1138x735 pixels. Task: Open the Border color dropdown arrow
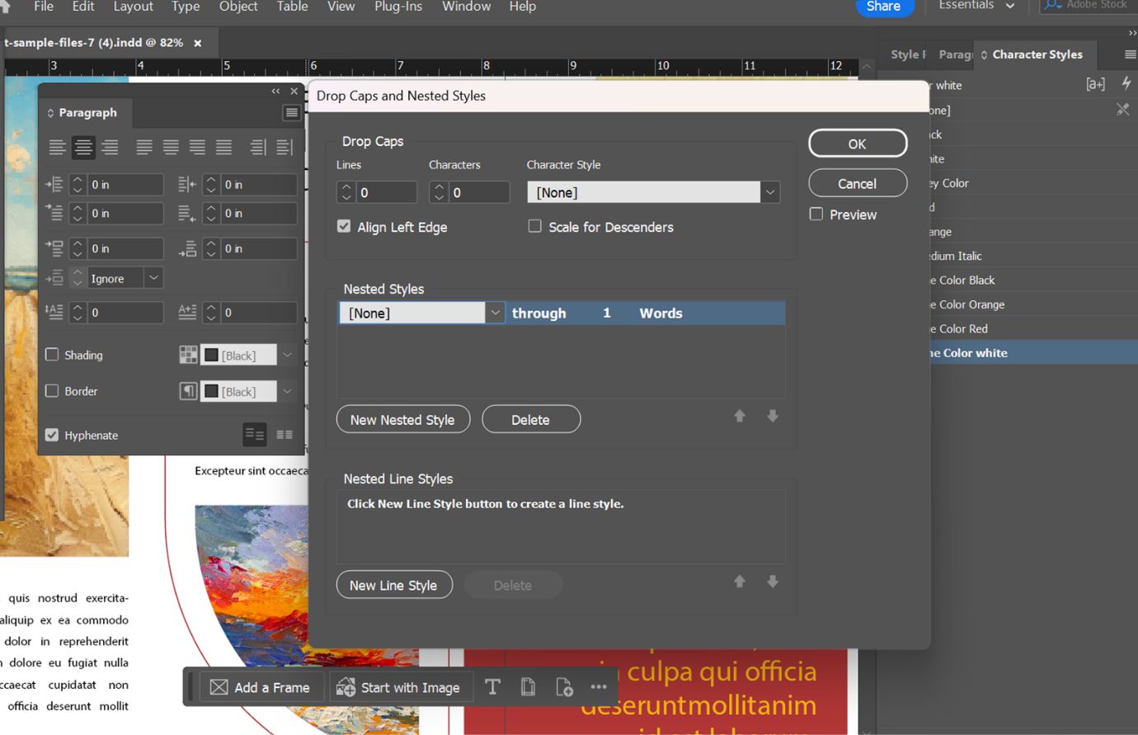point(287,392)
